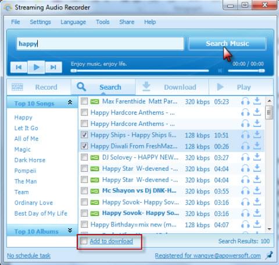Check the Max Farenthide Matt Par track
Viewport: 279px width, 265px height.
pyautogui.click(x=84, y=101)
